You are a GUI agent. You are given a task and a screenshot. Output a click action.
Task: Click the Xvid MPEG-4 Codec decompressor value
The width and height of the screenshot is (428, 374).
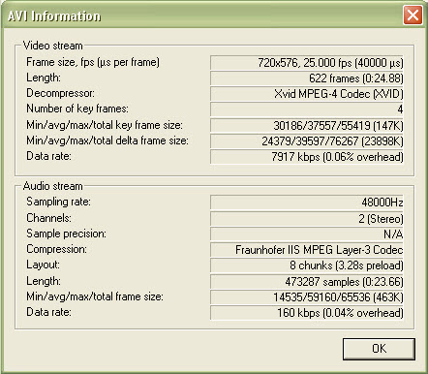(307, 94)
